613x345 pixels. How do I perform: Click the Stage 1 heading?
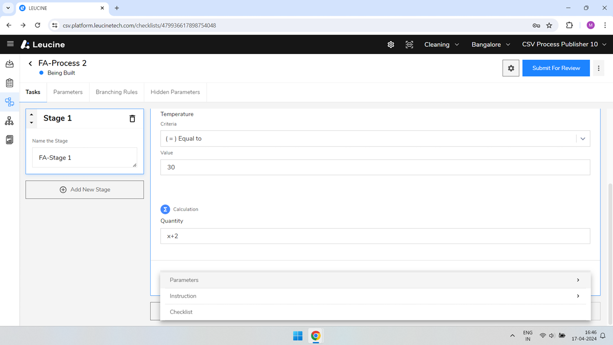(x=57, y=118)
